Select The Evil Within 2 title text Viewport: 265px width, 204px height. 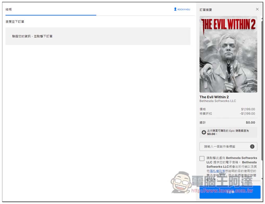[214, 97]
